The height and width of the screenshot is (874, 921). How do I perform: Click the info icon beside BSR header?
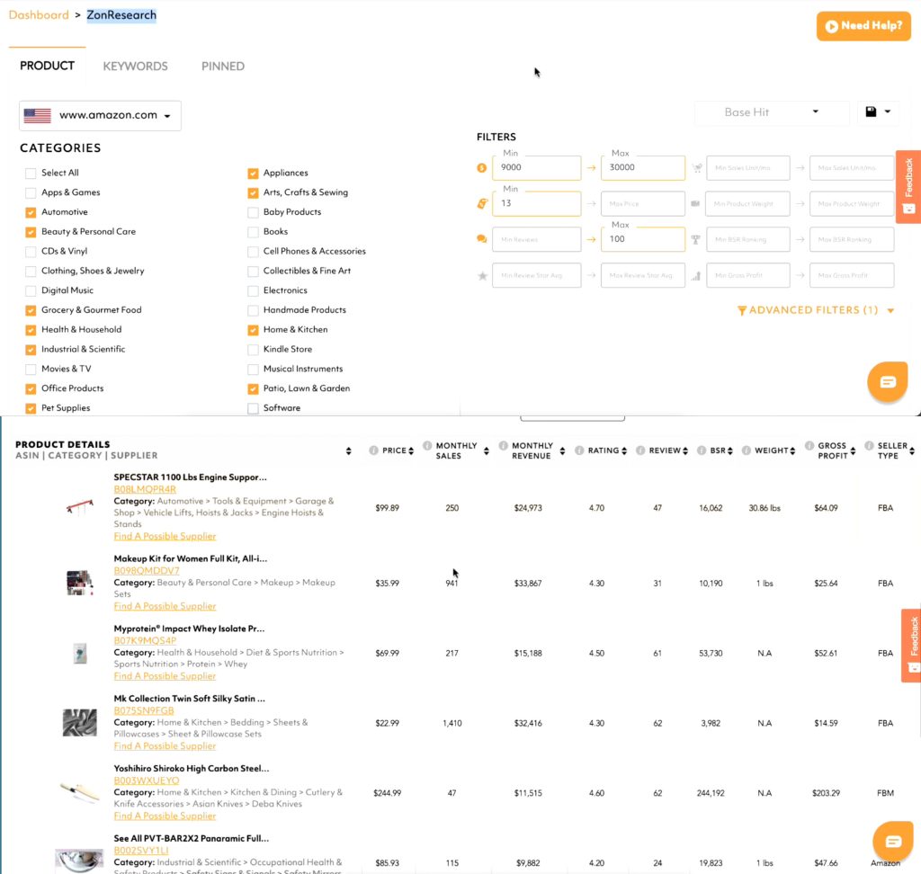coord(702,450)
